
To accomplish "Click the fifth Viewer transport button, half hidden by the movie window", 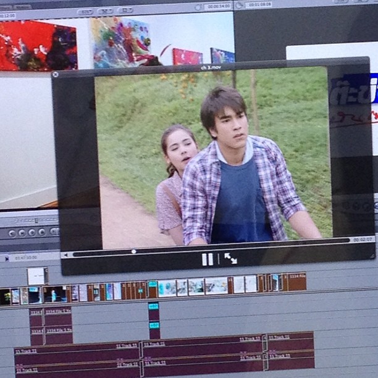I will pyautogui.click(x=54, y=232).
